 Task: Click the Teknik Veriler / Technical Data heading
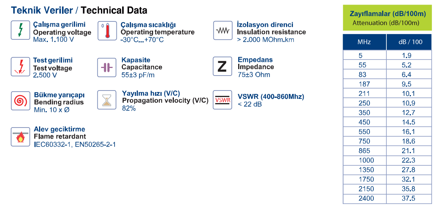[79, 10]
